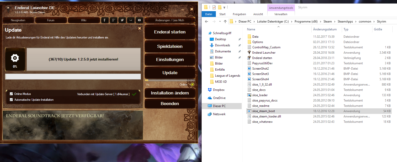
Task: Go up one folder with the up arrow
Action: click(x=225, y=22)
